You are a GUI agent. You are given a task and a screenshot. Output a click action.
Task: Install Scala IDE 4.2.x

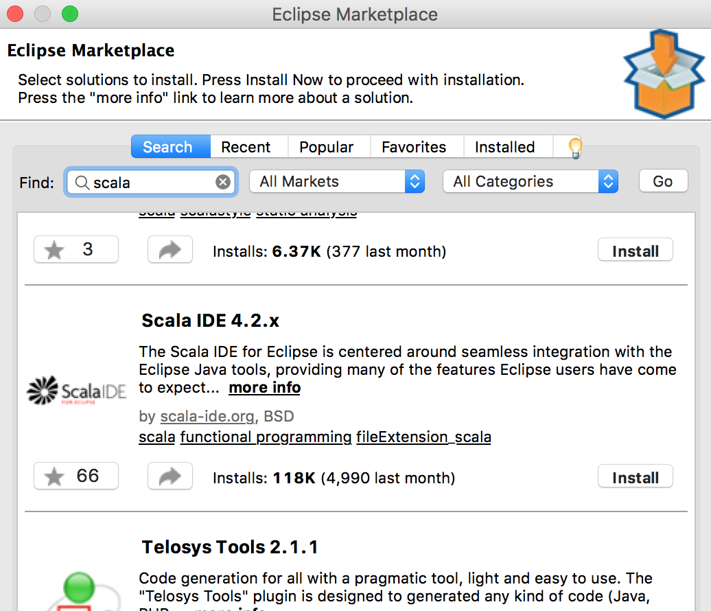point(636,476)
